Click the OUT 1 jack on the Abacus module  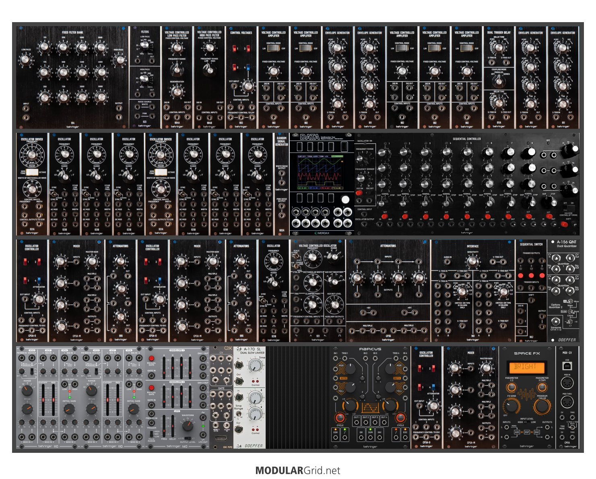coord(356,423)
